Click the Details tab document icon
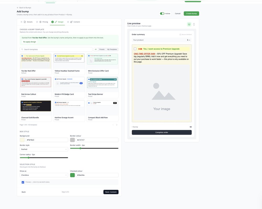The height and width of the screenshot is (209, 262). tap(25, 22)
